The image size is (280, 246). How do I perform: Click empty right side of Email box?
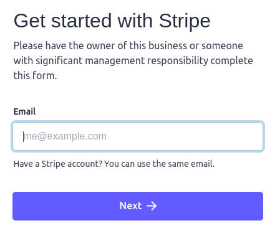tap(208, 136)
